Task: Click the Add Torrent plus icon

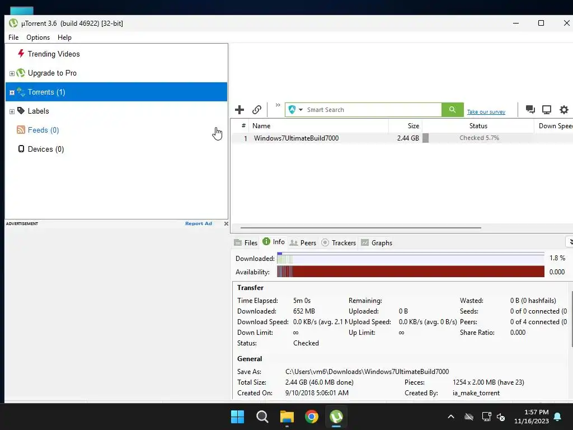Action: pos(239,110)
